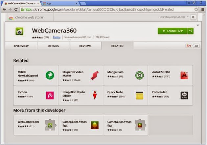Image resolution: width=207 pixels, height=145 pixels.
Task: Click the AutoCAD 360 title
Action: coord(161,72)
